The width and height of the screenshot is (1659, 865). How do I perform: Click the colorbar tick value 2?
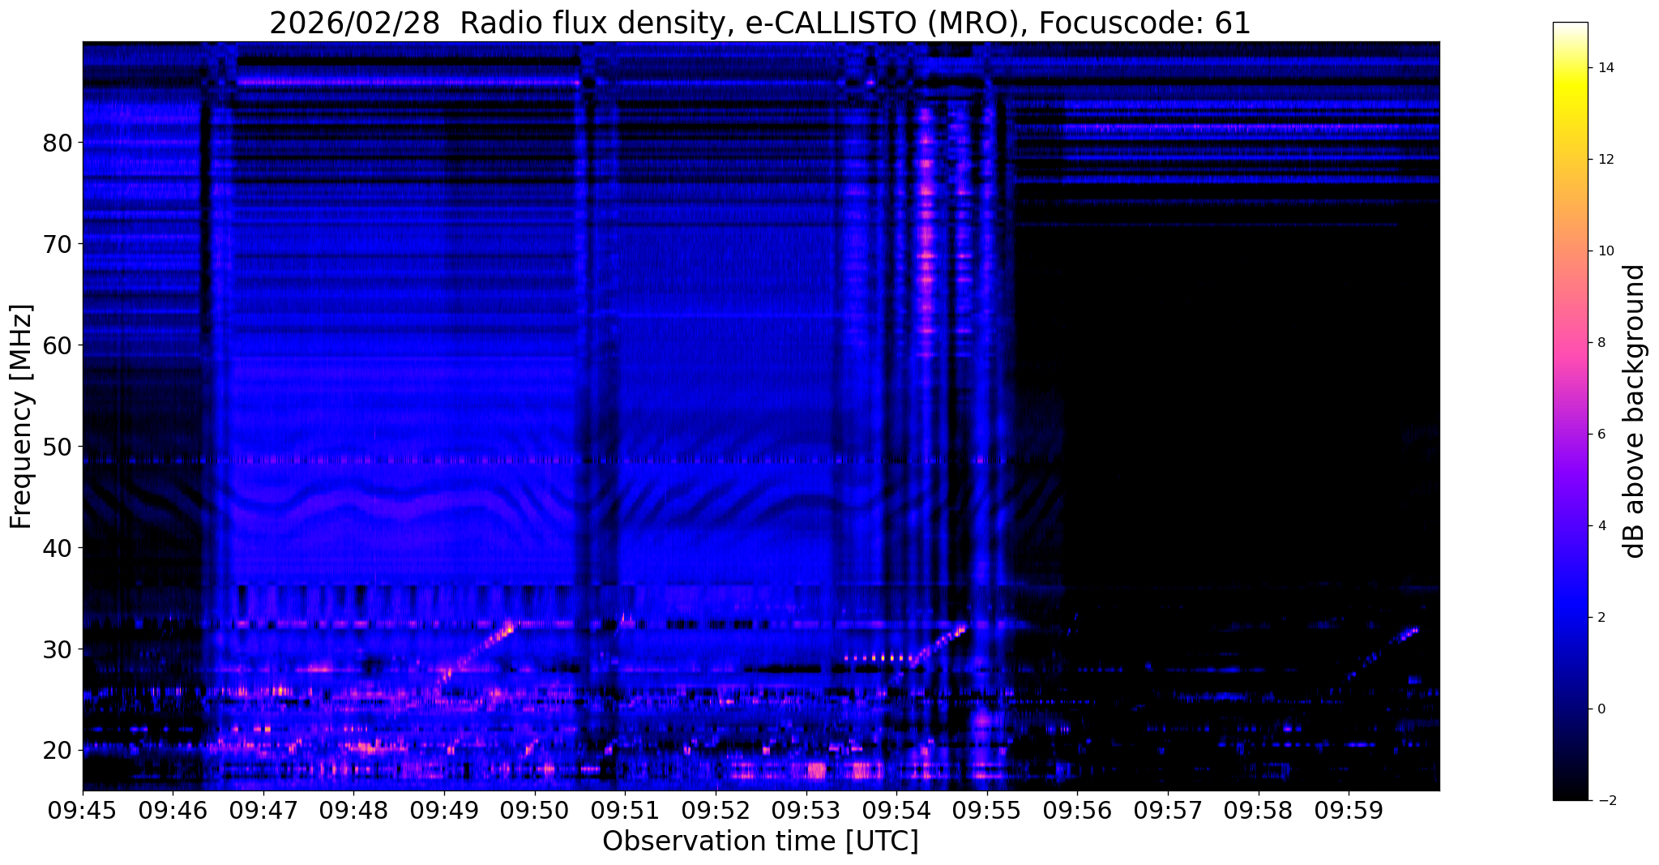click(1601, 618)
